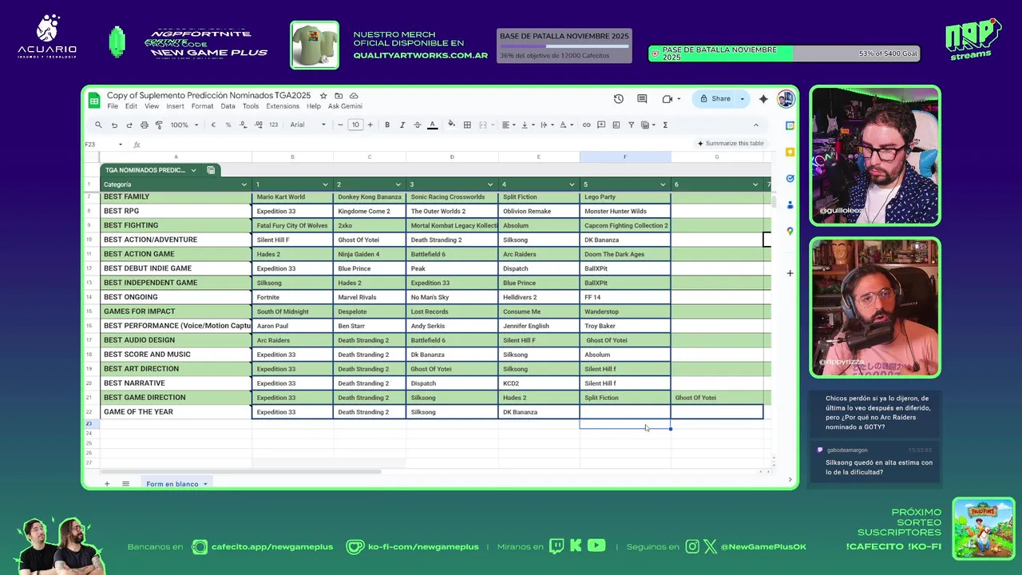Check cloud document status icon

[x=354, y=96]
